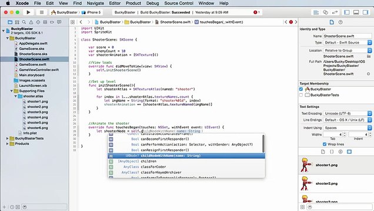
Task: Collapse the Supporting Files group
Action: coord(11,91)
